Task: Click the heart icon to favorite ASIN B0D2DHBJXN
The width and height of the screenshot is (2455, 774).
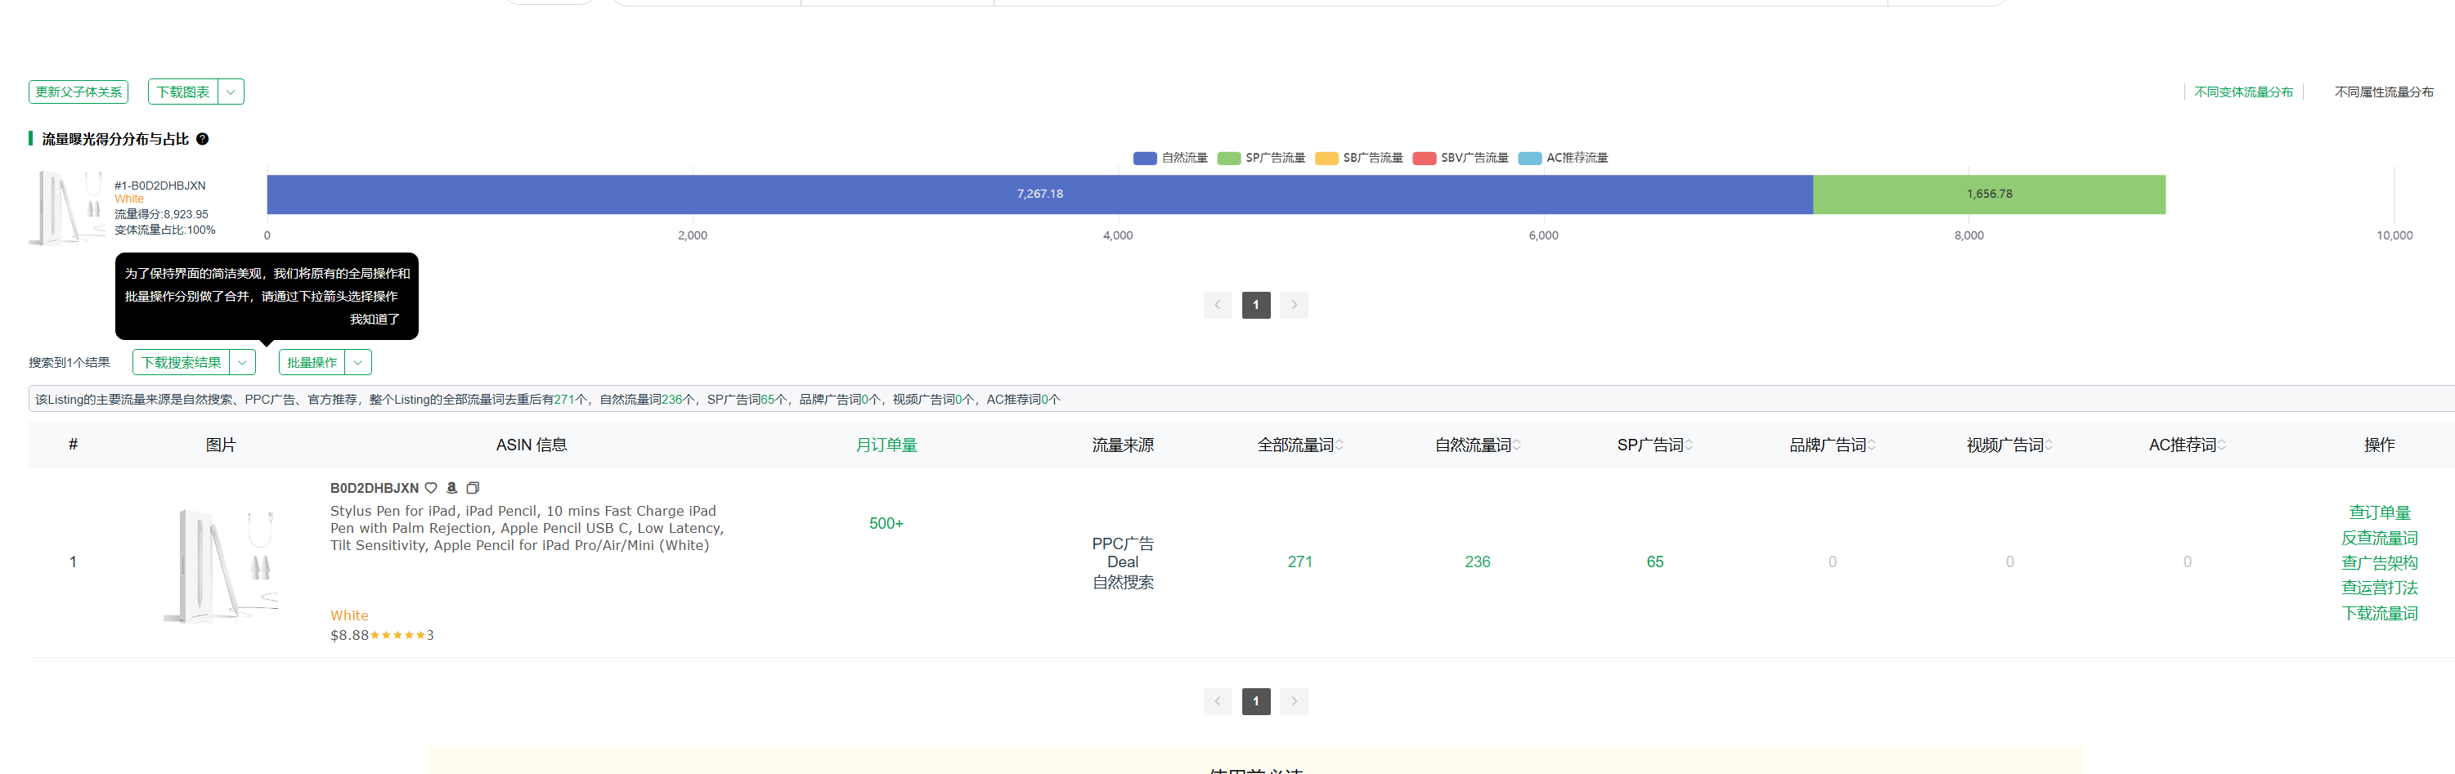Action: tap(431, 487)
